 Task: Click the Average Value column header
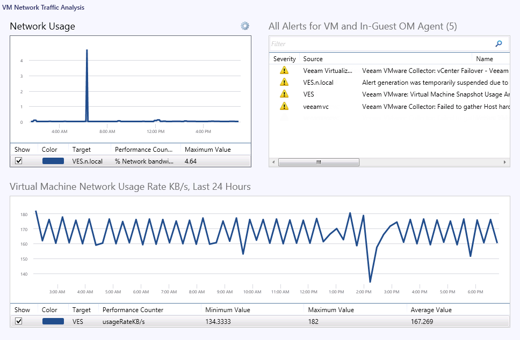431,310
